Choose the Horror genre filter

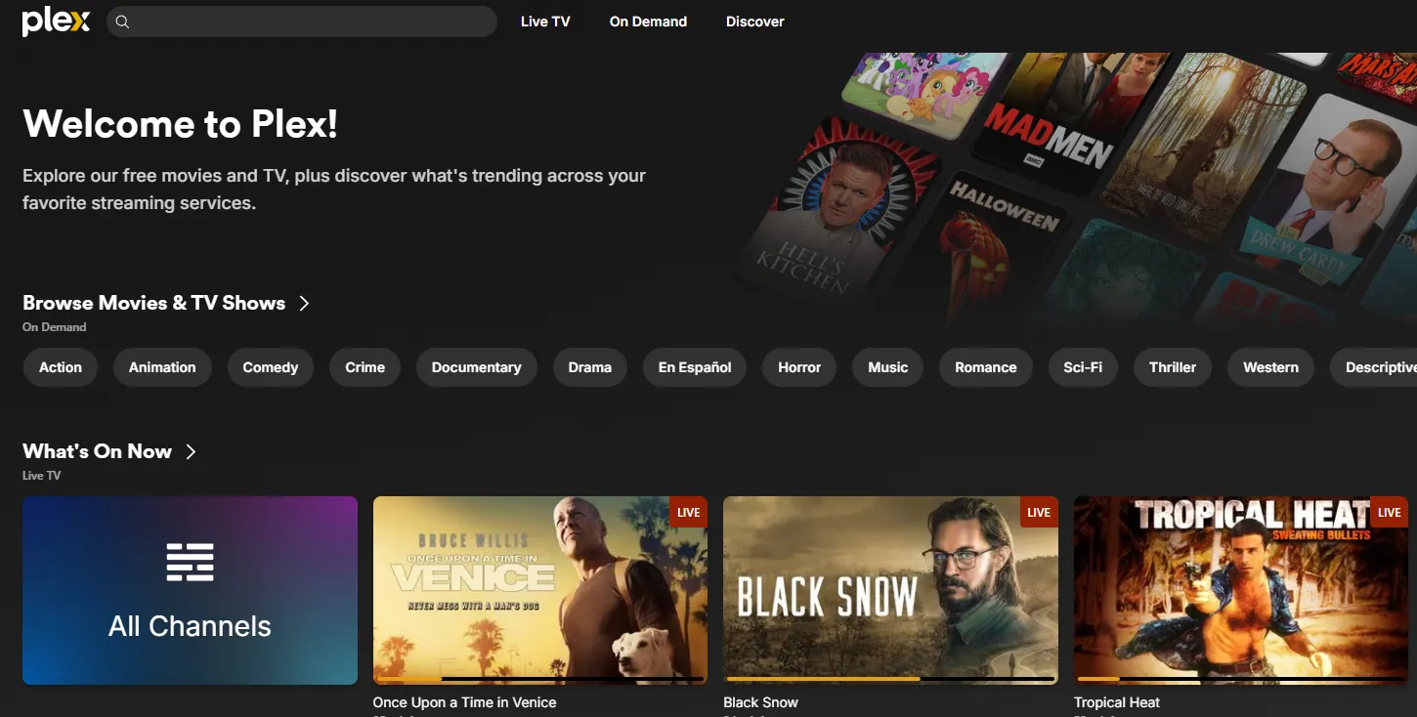[x=798, y=367]
